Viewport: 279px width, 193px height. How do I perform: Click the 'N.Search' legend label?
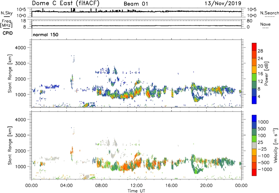tap(269, 13)
